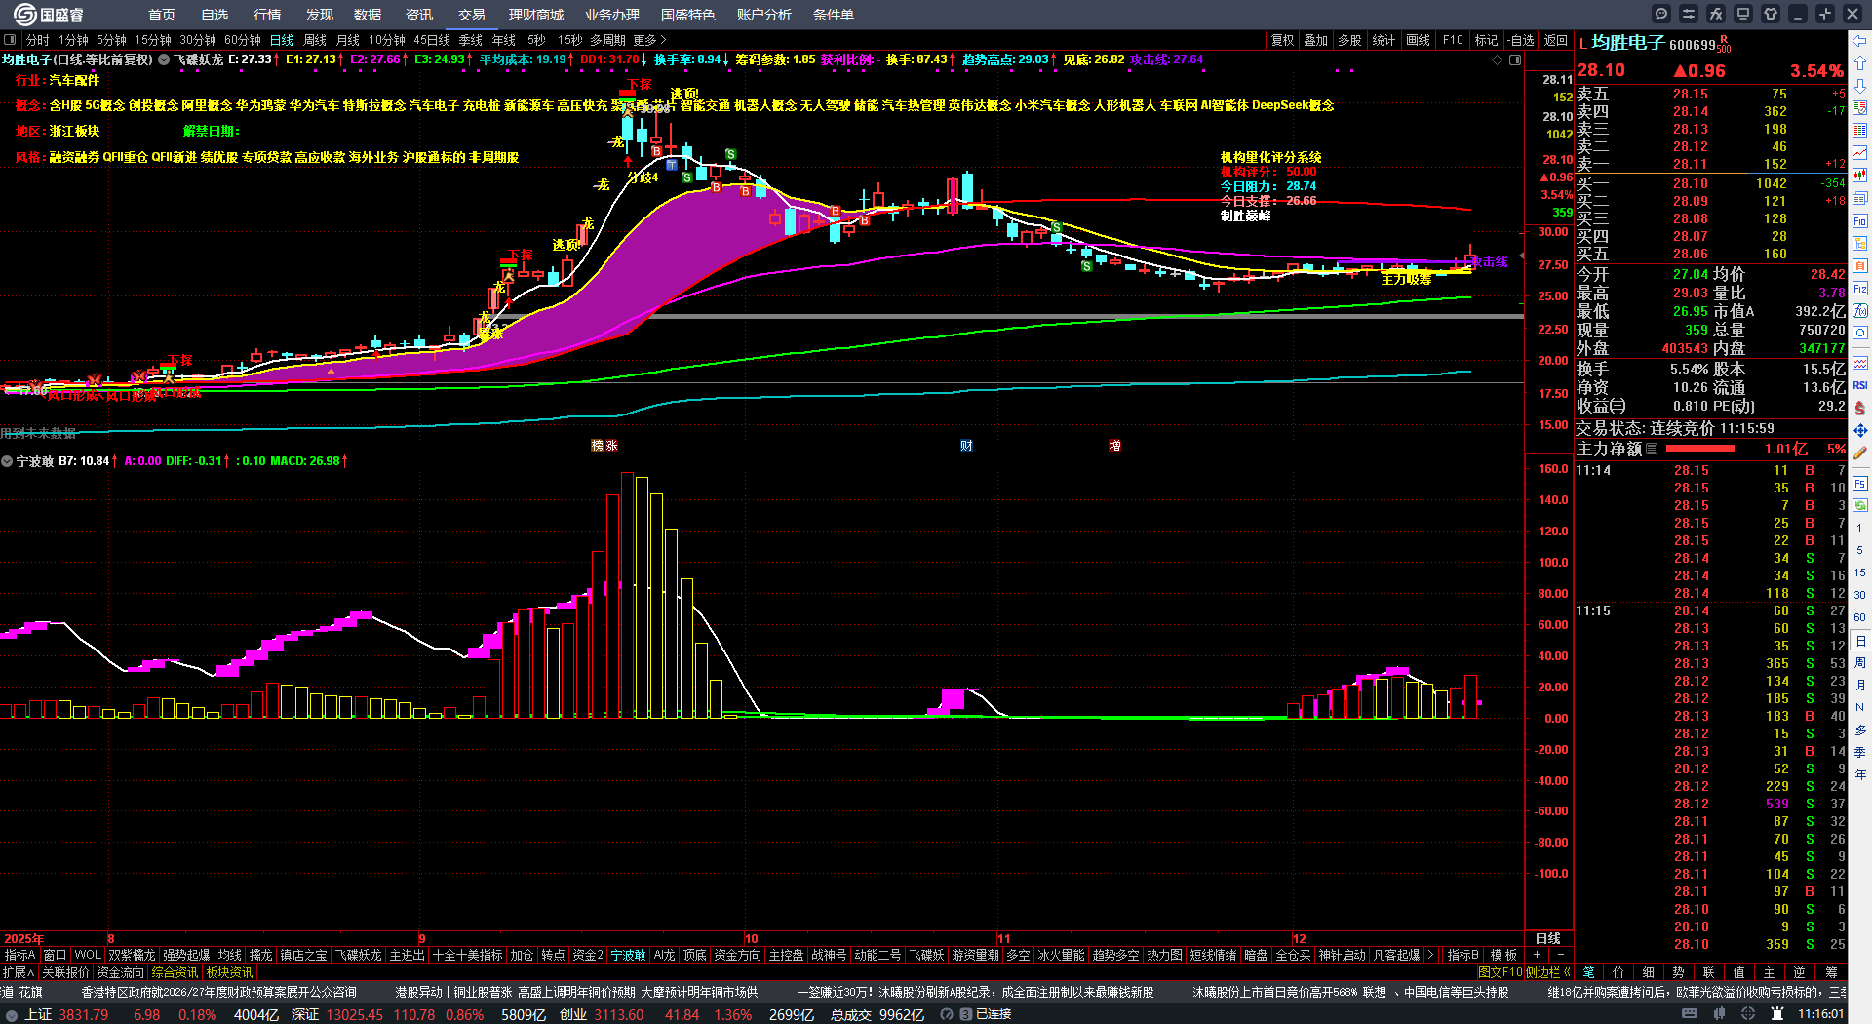Click the 画线 drawing button

point(1418,40)
